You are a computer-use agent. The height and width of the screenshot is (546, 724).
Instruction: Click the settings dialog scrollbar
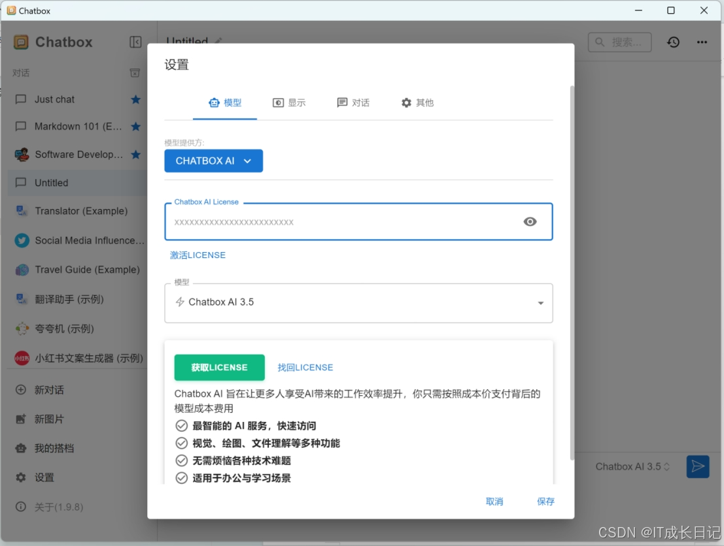[572, 272]
